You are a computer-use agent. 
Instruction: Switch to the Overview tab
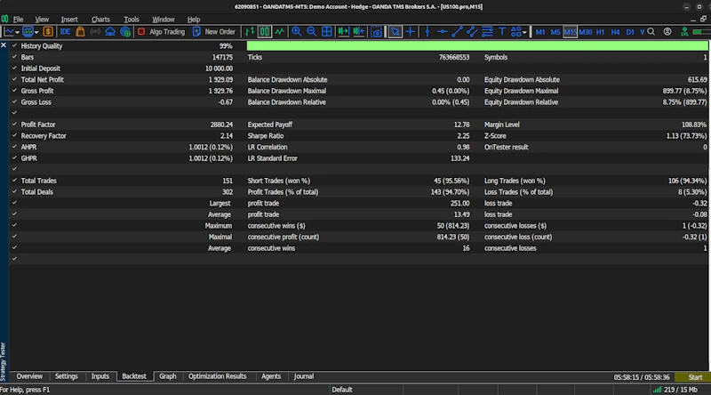click(29, 376)
